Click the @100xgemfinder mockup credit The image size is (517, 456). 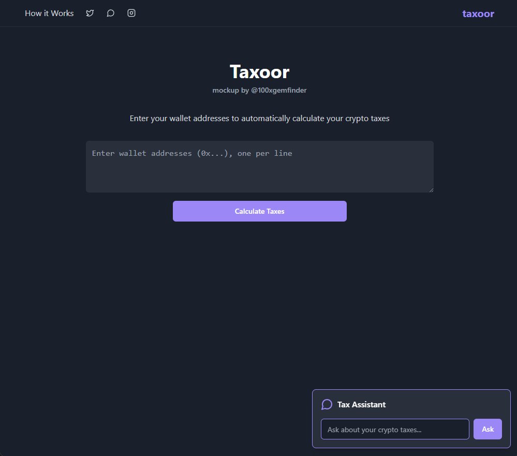coord(259,90)
